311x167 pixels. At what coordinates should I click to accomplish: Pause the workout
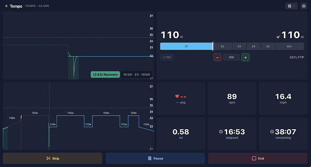point(155,158)
